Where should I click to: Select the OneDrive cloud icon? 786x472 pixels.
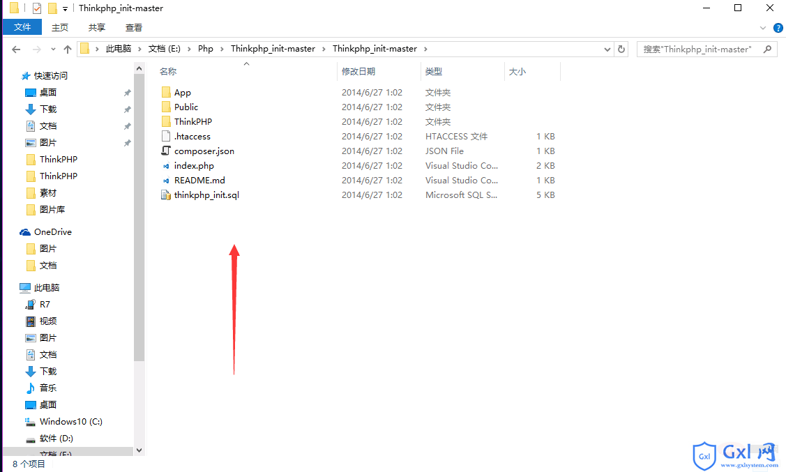tap(25, 232)
